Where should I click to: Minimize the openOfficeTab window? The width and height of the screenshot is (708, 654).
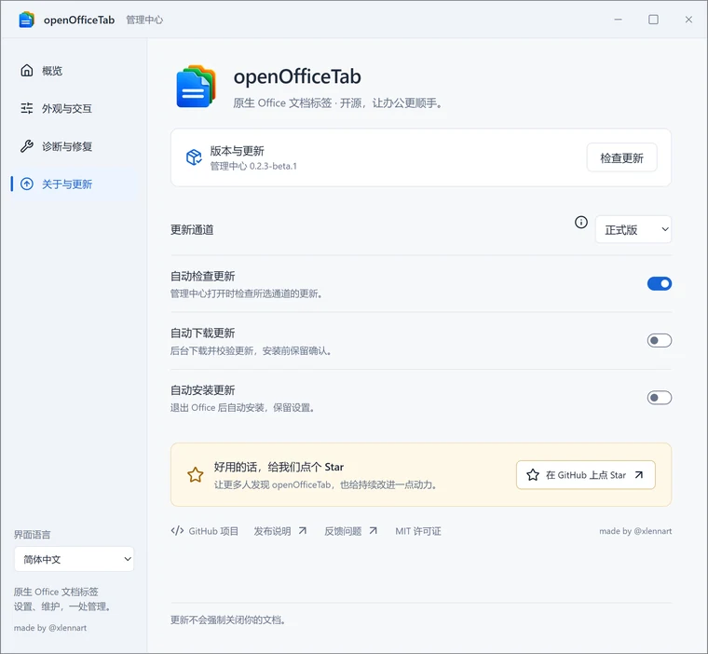pyautogui.click(x=619, y=20)
